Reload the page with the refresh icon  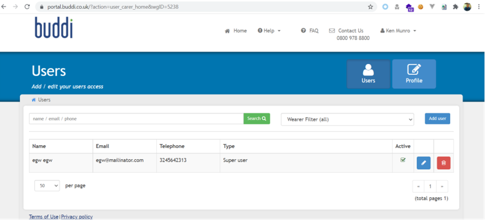28,7
